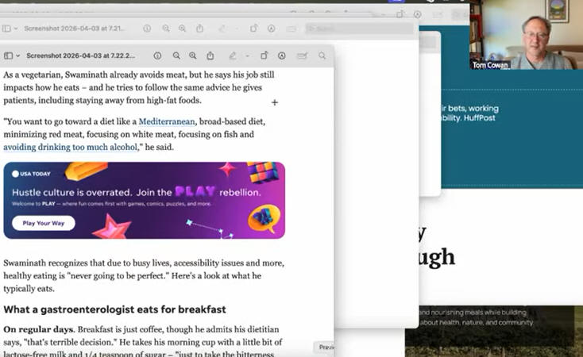Rotate the image in the front window
Image resolution: width=583 pixels, height=357 pixels.
click(264, 56)
